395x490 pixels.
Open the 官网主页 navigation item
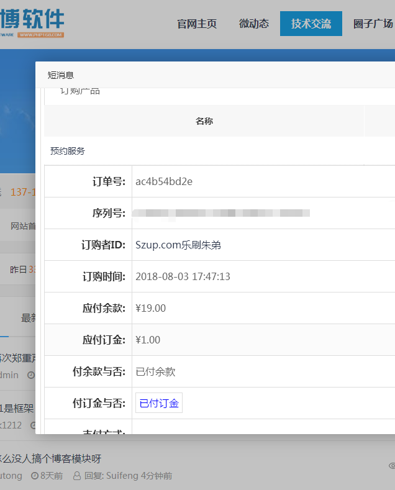click(x=197, y=24)
